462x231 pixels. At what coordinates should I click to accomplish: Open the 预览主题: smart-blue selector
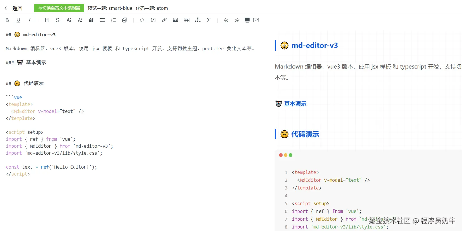(x=110, y=8)
